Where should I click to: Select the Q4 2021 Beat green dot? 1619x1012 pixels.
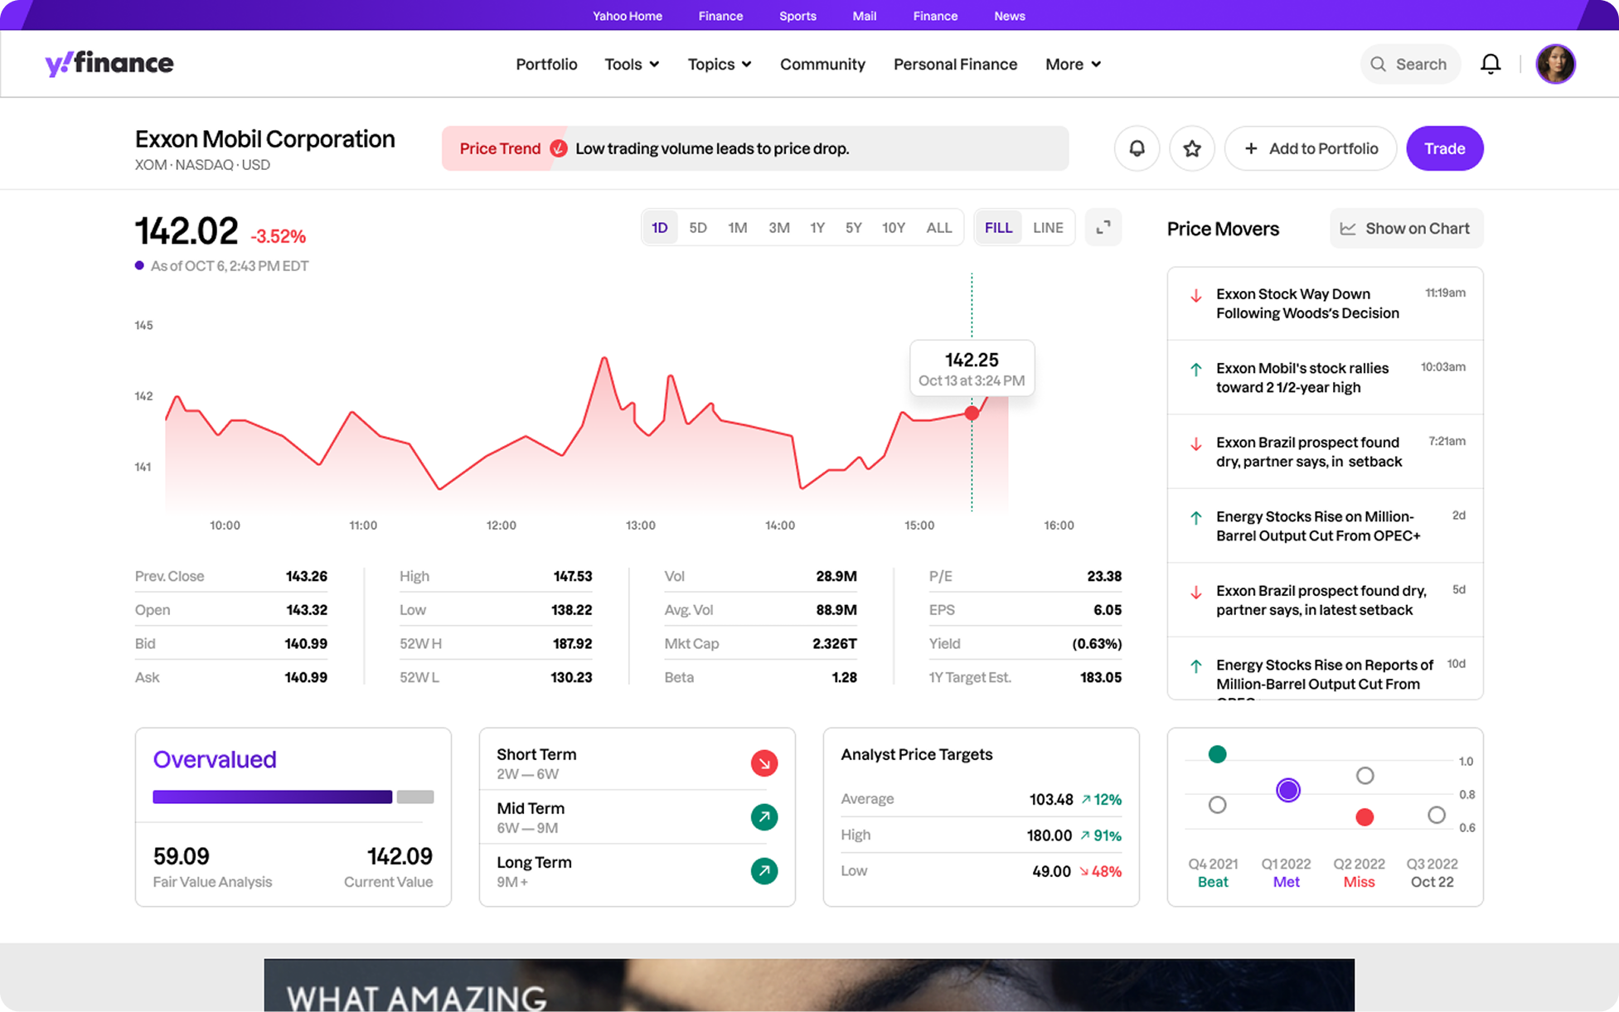tap(1217, 754)
